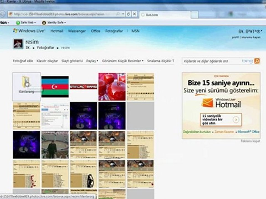This screenshot has height=199, width=266.
Task: Open the profile picture beside resim
Action: click(x=18, y=44)
